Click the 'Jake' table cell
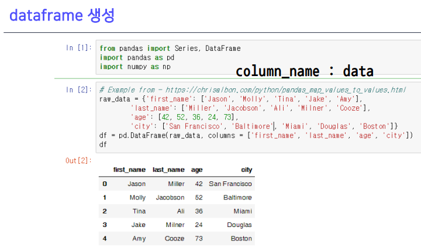Screen dimensions: 421x251 coord(139,225)
